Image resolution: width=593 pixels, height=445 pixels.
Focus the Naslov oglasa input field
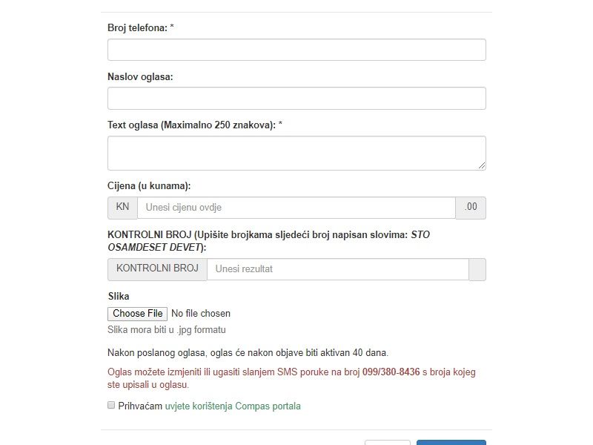click(296, 98)
